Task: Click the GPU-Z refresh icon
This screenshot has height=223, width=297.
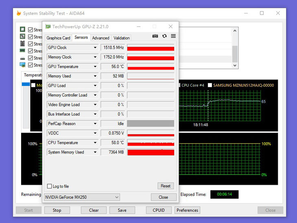Action: (x=164, y=36)
